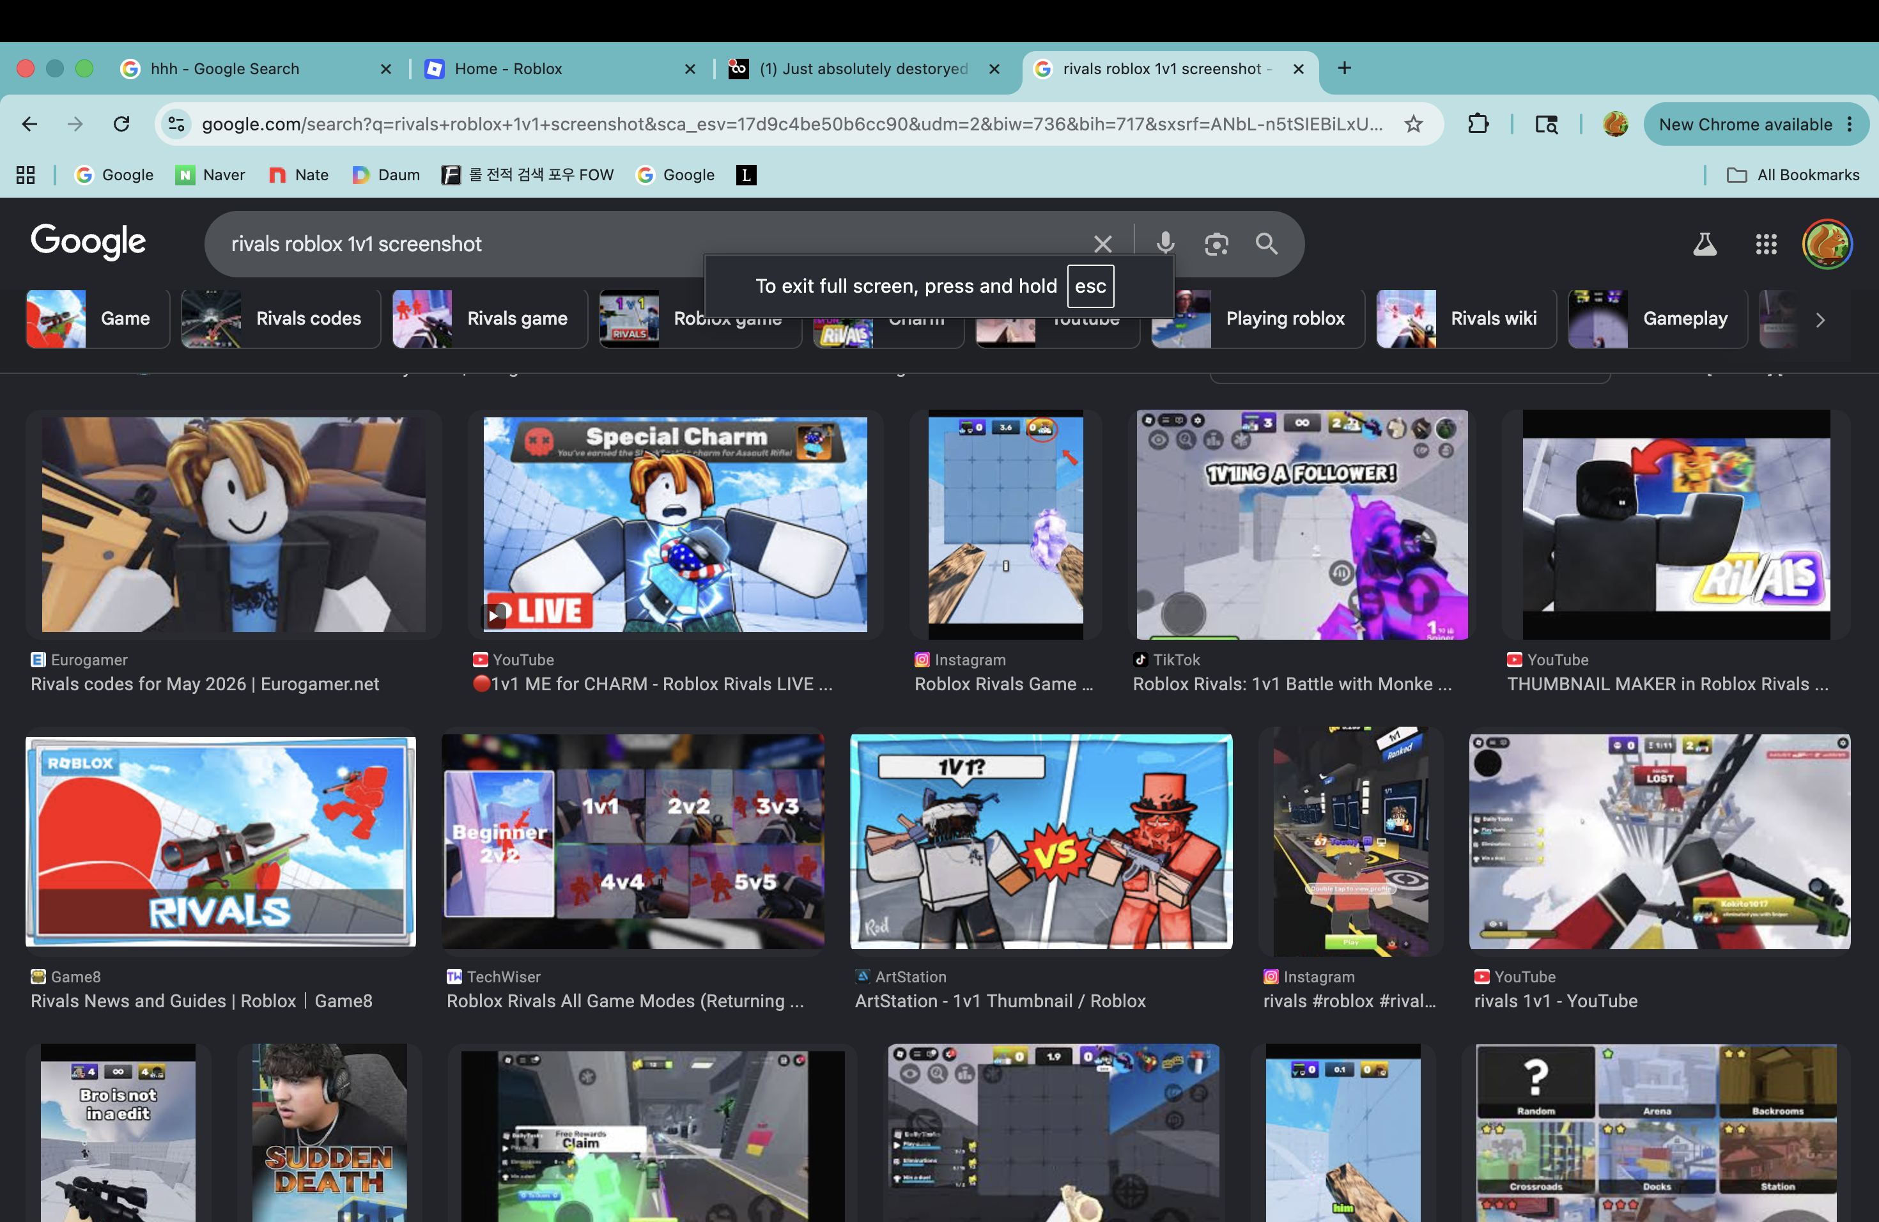
Task: Clear the search box with the X
Action: click(x=1103, y=244)
